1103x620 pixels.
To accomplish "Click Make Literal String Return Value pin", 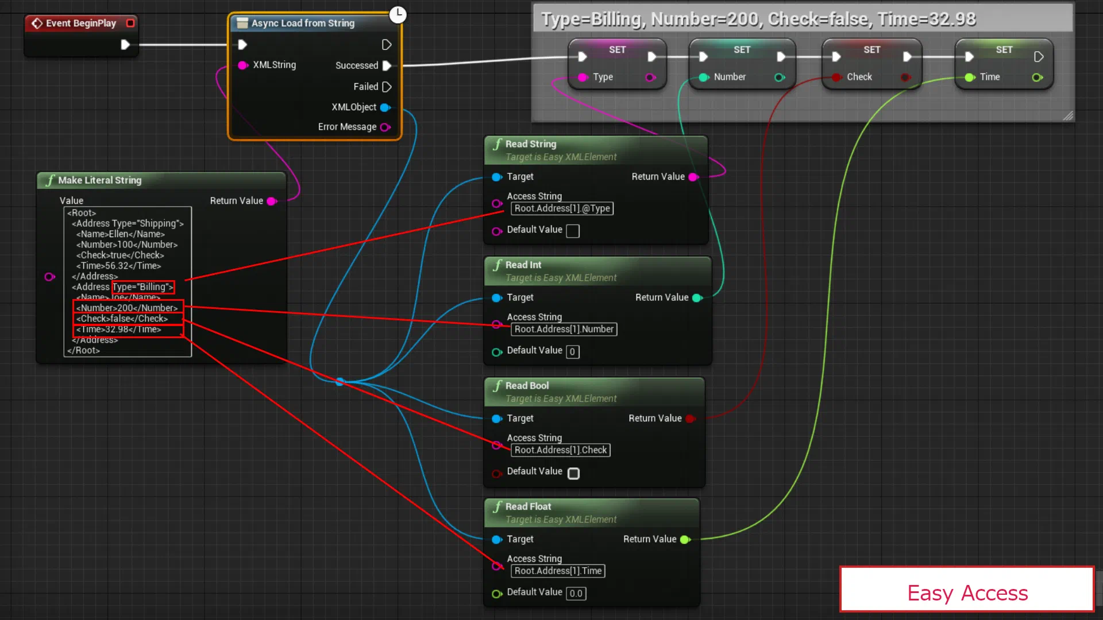I will pos(272,201).
